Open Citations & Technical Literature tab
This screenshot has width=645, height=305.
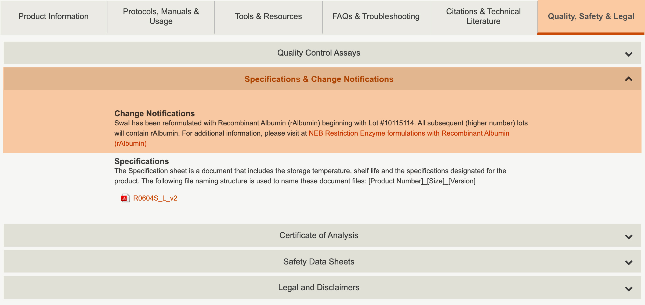[x=483, y=16]
